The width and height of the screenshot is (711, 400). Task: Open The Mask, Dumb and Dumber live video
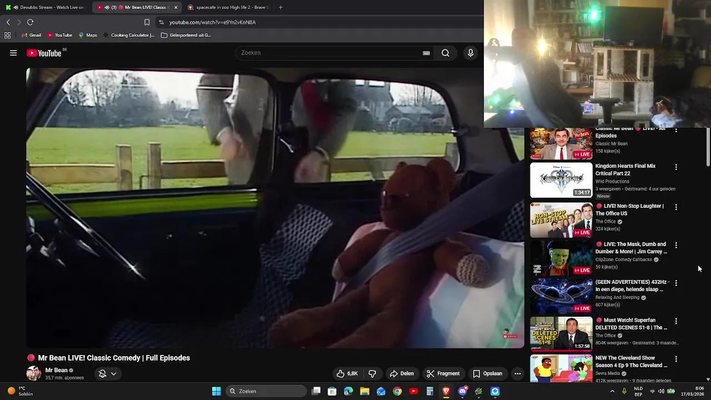pos(561,258)
